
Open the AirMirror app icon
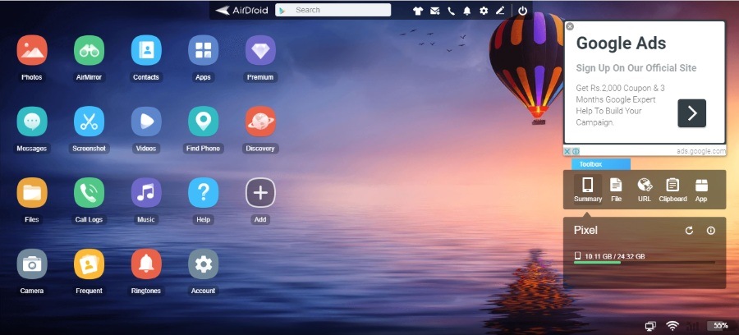coord(89,51)
